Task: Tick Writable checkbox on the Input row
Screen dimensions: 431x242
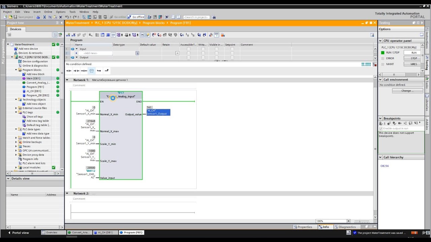Action: click(203, 49)
